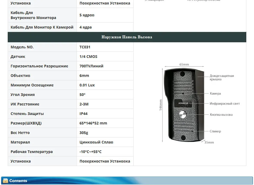Click the '65mm' width dimension label

(184, 64)
